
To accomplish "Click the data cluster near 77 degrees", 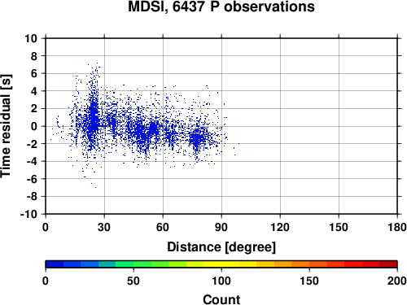I will (x=197, y=139).
